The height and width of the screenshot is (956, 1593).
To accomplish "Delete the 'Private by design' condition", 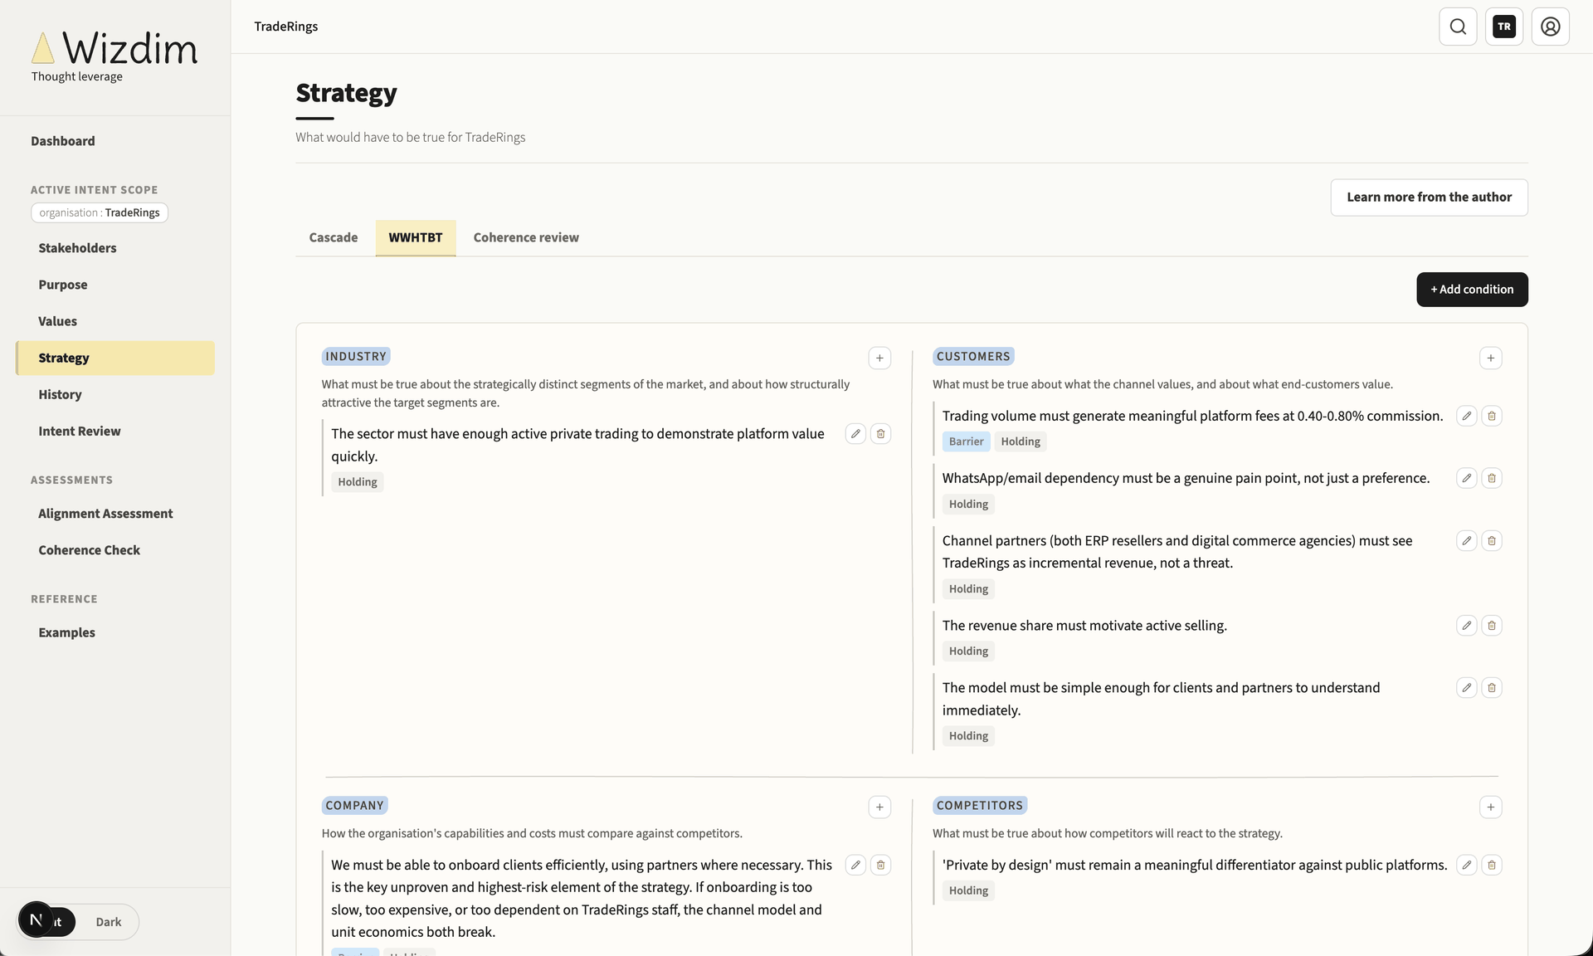I will (x=1492, y=865).
